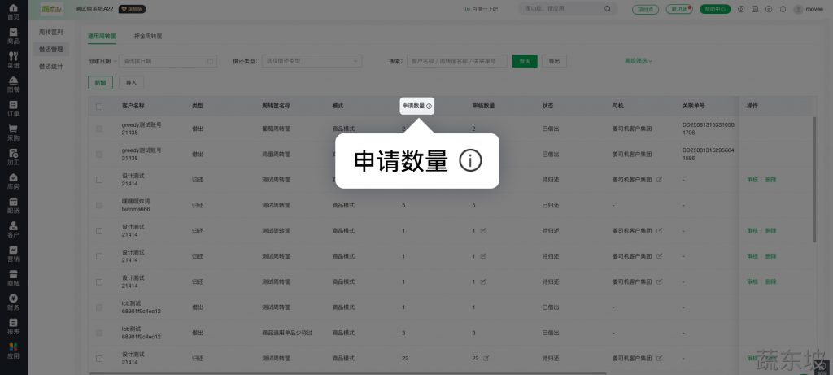
Task: Open 首页 home icon in sidebar
Action: tap(13, 9)
